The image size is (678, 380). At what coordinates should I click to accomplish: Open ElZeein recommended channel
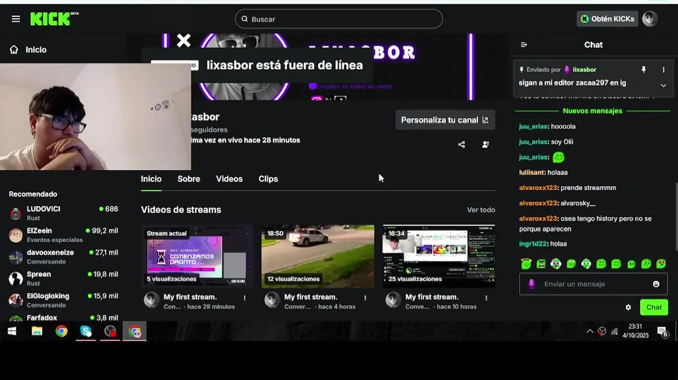(x=63, y=235)
